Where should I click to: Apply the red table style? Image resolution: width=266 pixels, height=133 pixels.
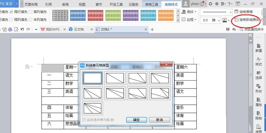click(95, 15)
